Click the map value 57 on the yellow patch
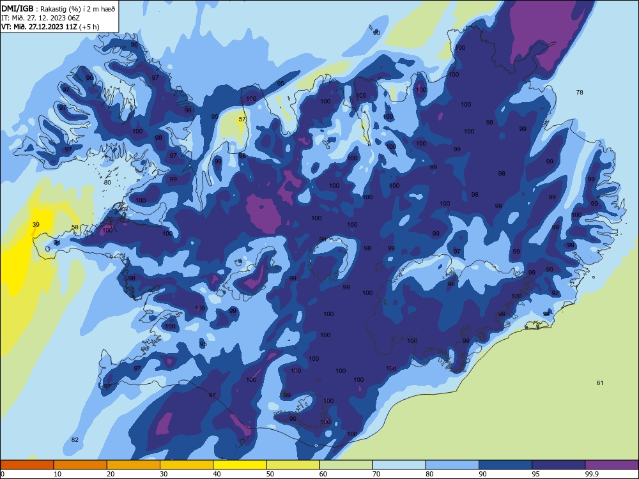 tap(242, 119)
